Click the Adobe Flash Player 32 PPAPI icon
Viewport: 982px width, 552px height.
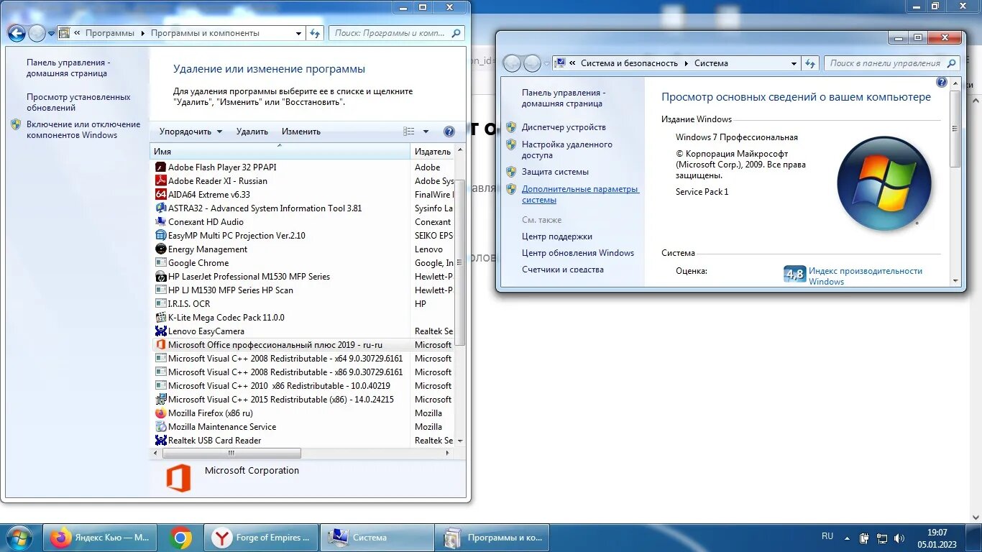tap(161, 167)
